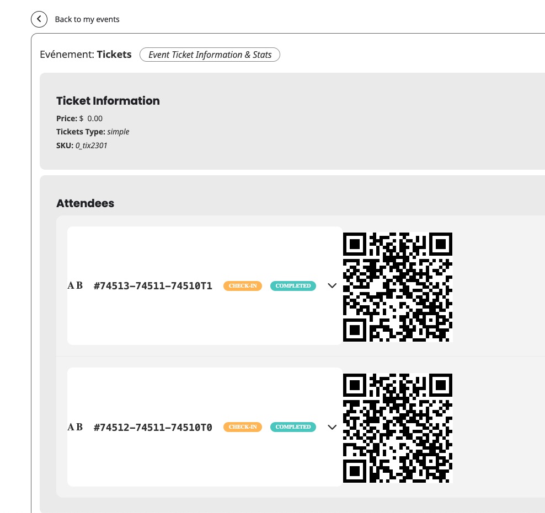Click the Ticket Information heading
545x513 pixels.
click(x=108, y=101)
